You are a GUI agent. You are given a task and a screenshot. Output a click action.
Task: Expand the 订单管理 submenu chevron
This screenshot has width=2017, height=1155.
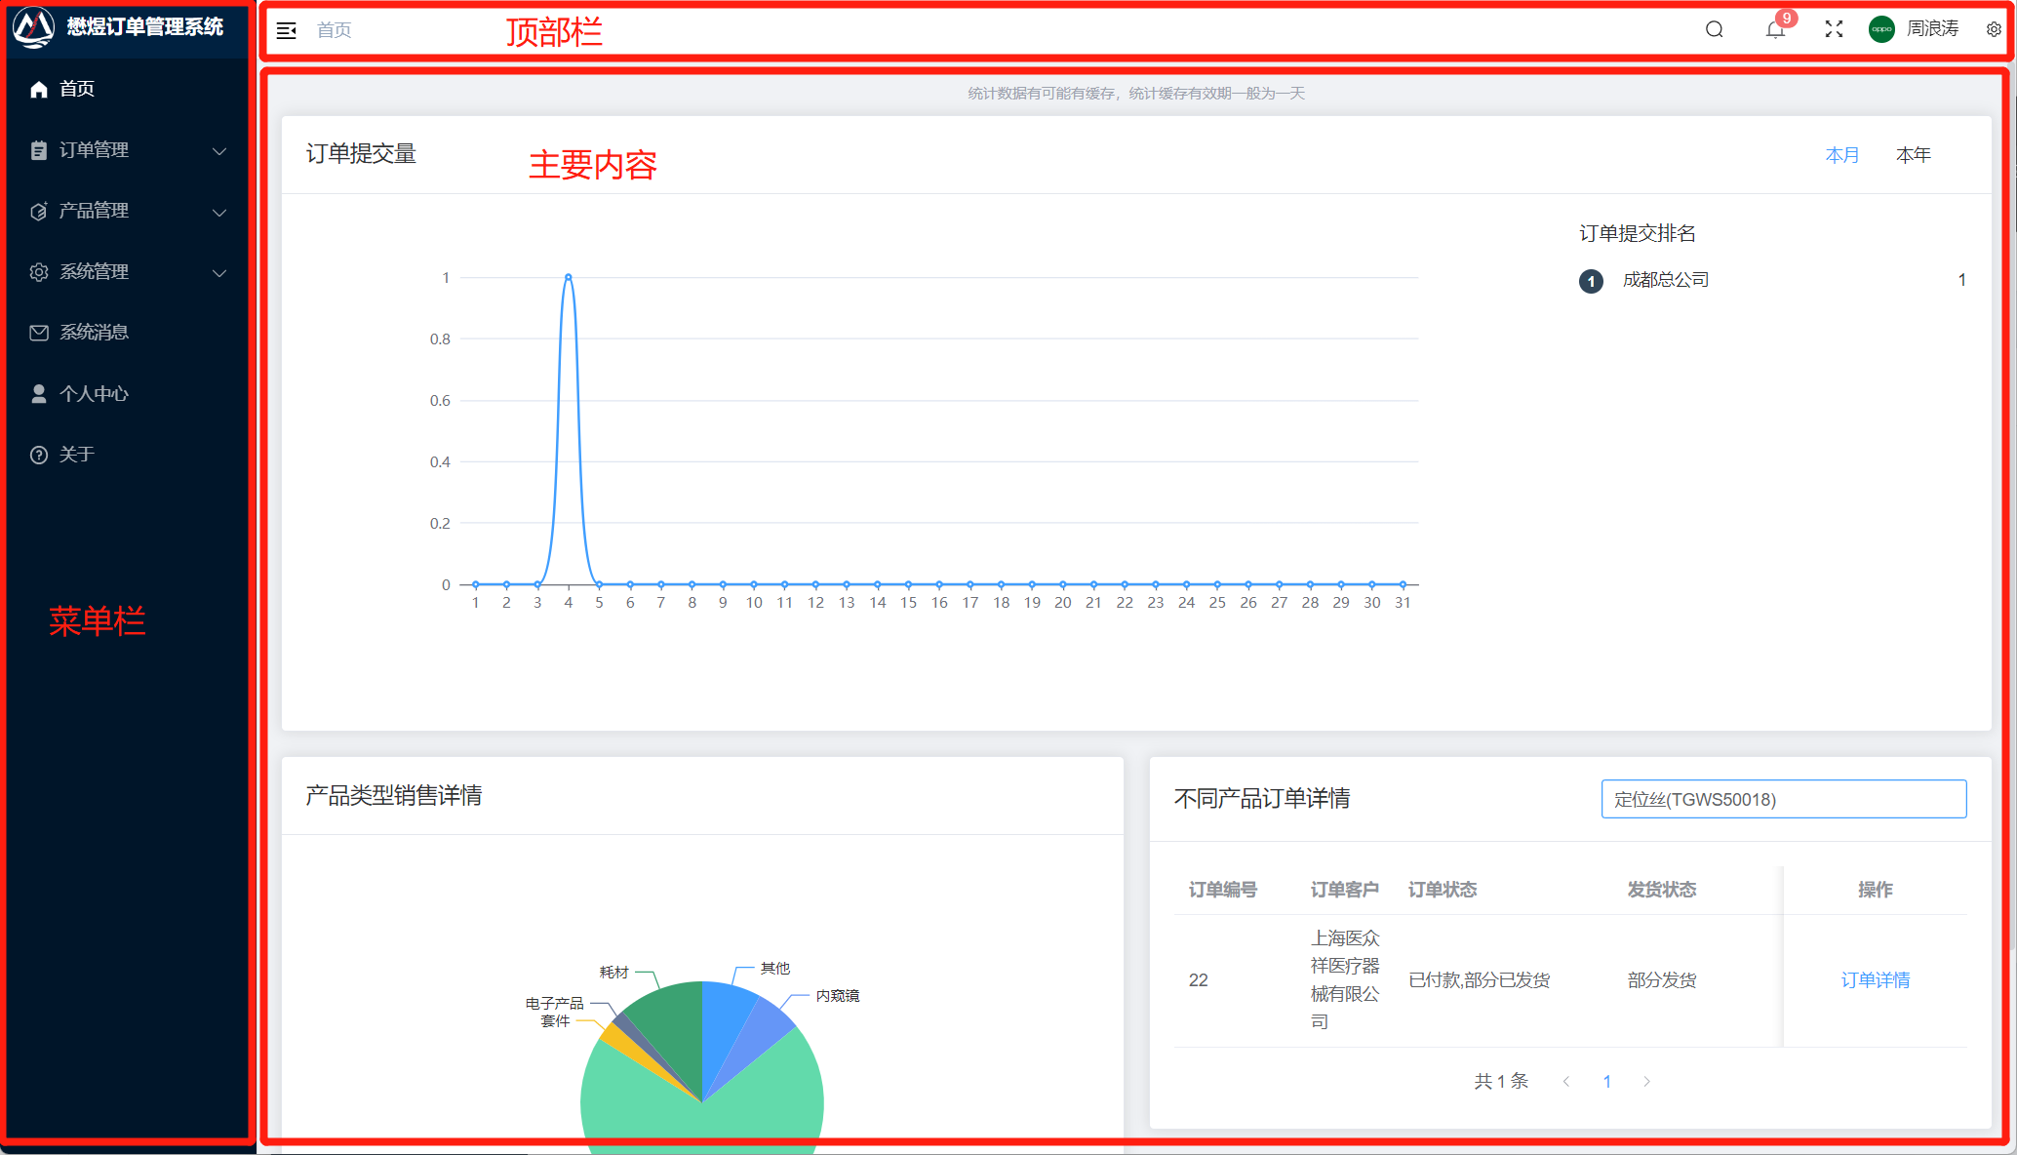[x=219, y=151]
